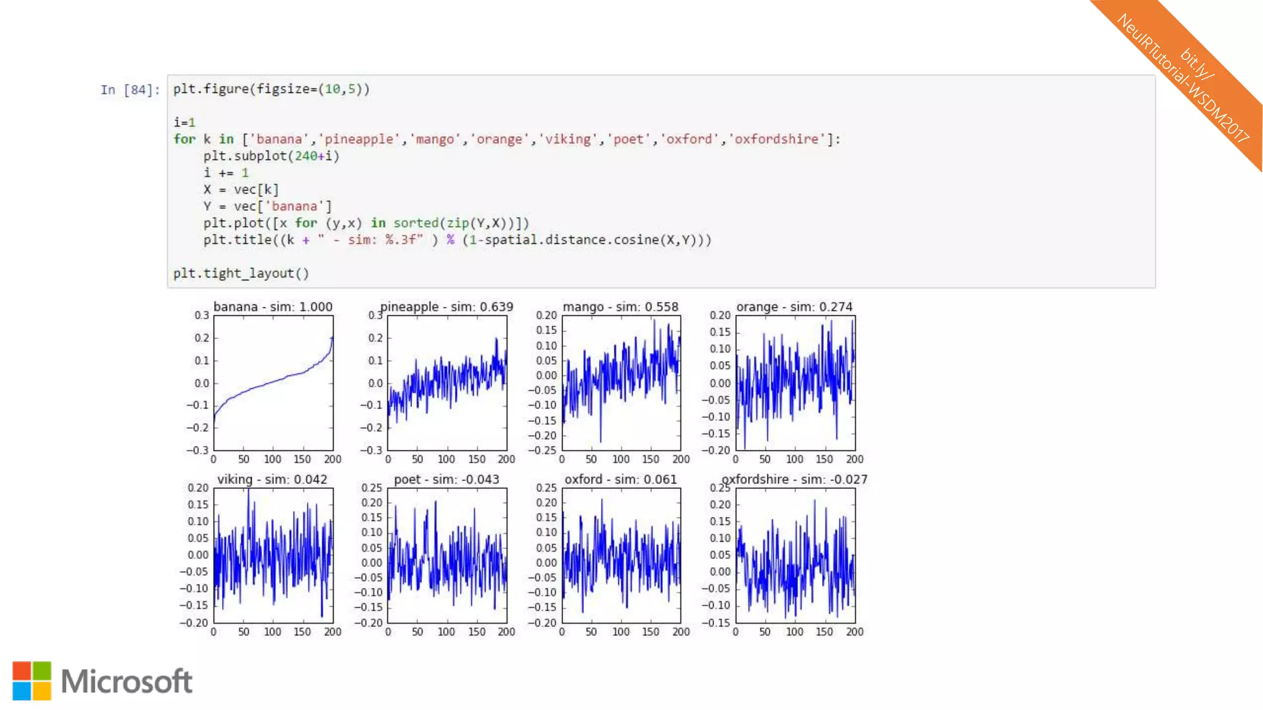This screenshot has height=710, width=1263.
Task: Click the Y = vec['banana'] code line
Action: tap(267, 206)
